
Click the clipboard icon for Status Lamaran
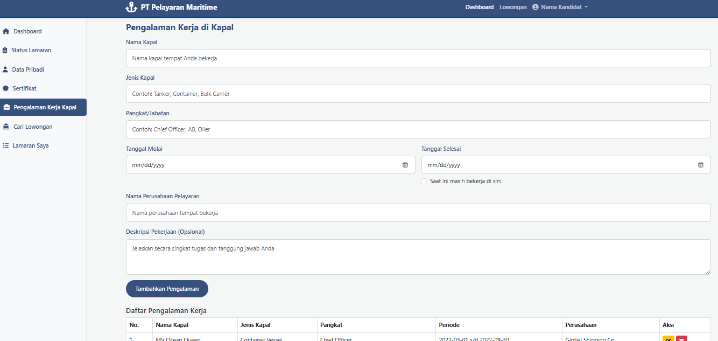click(5, 50)
